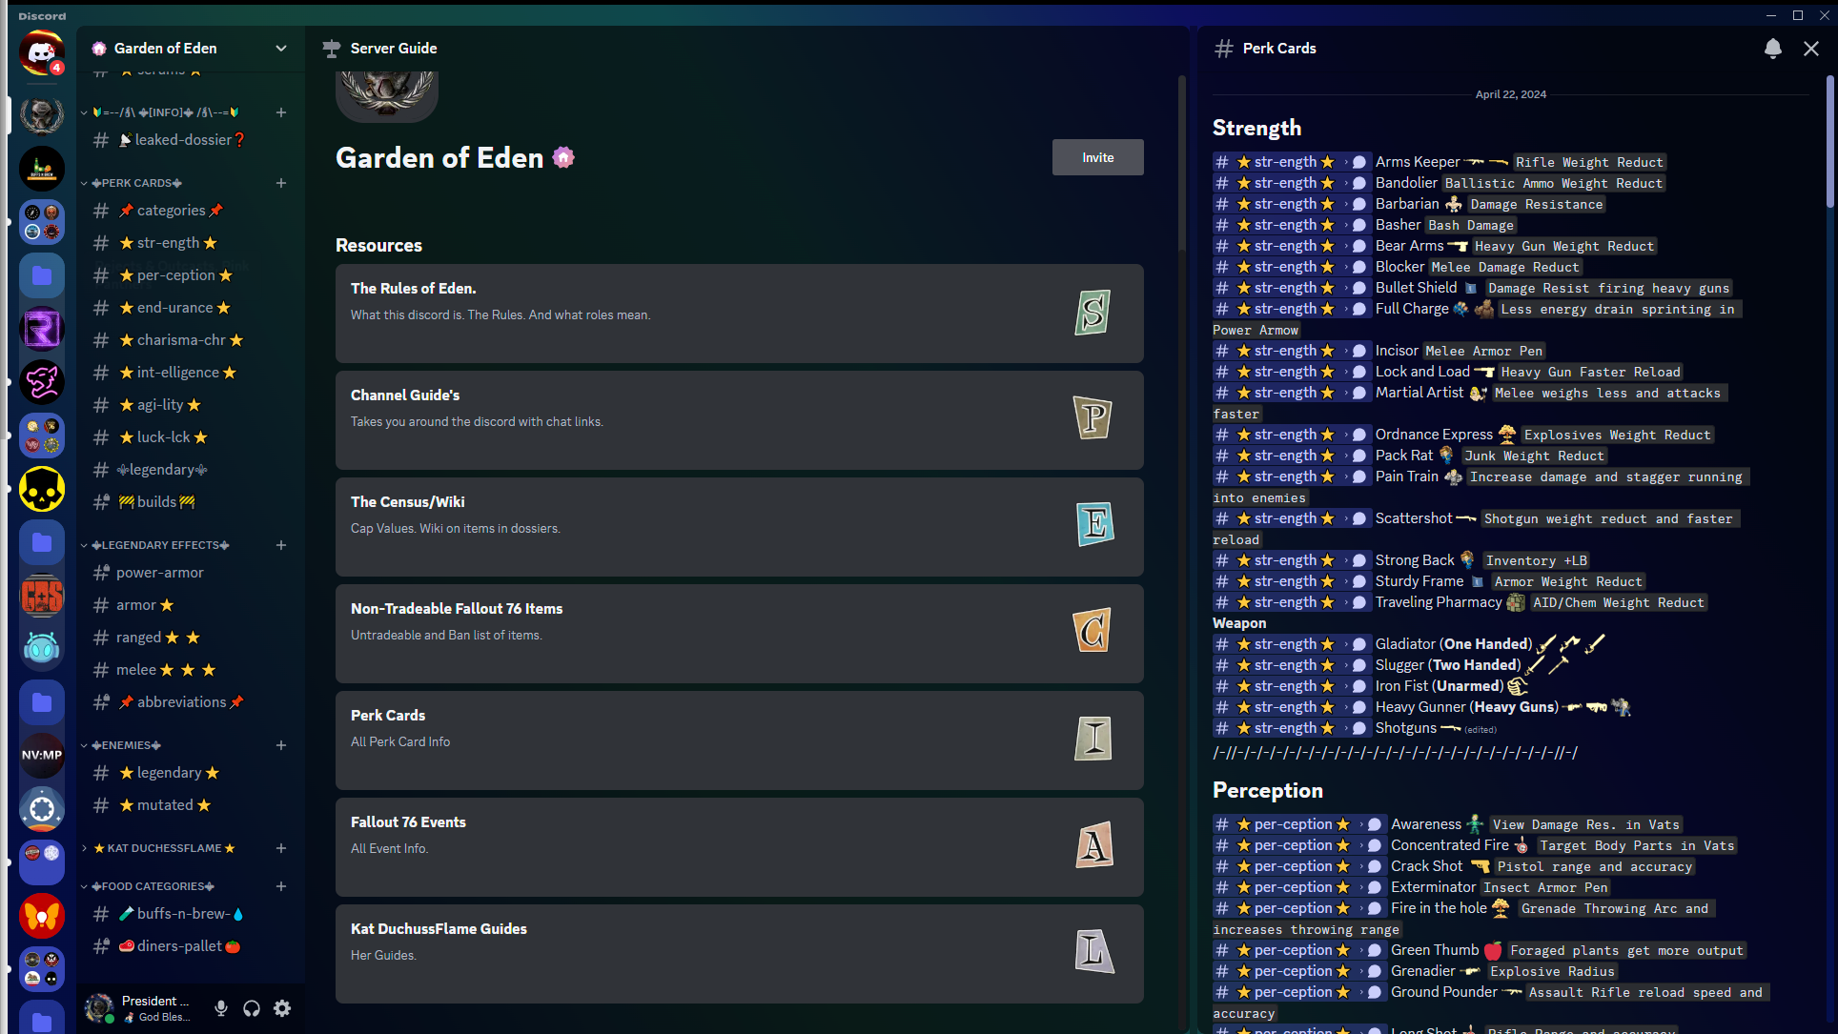Add channel to FOOD CATEGORIES category
Screen dimensions: 1838x1034
[x=281, y=886]
